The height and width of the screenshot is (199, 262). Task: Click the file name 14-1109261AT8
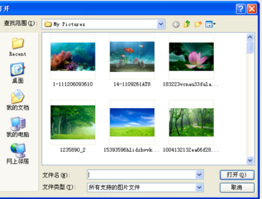point(132,84)
